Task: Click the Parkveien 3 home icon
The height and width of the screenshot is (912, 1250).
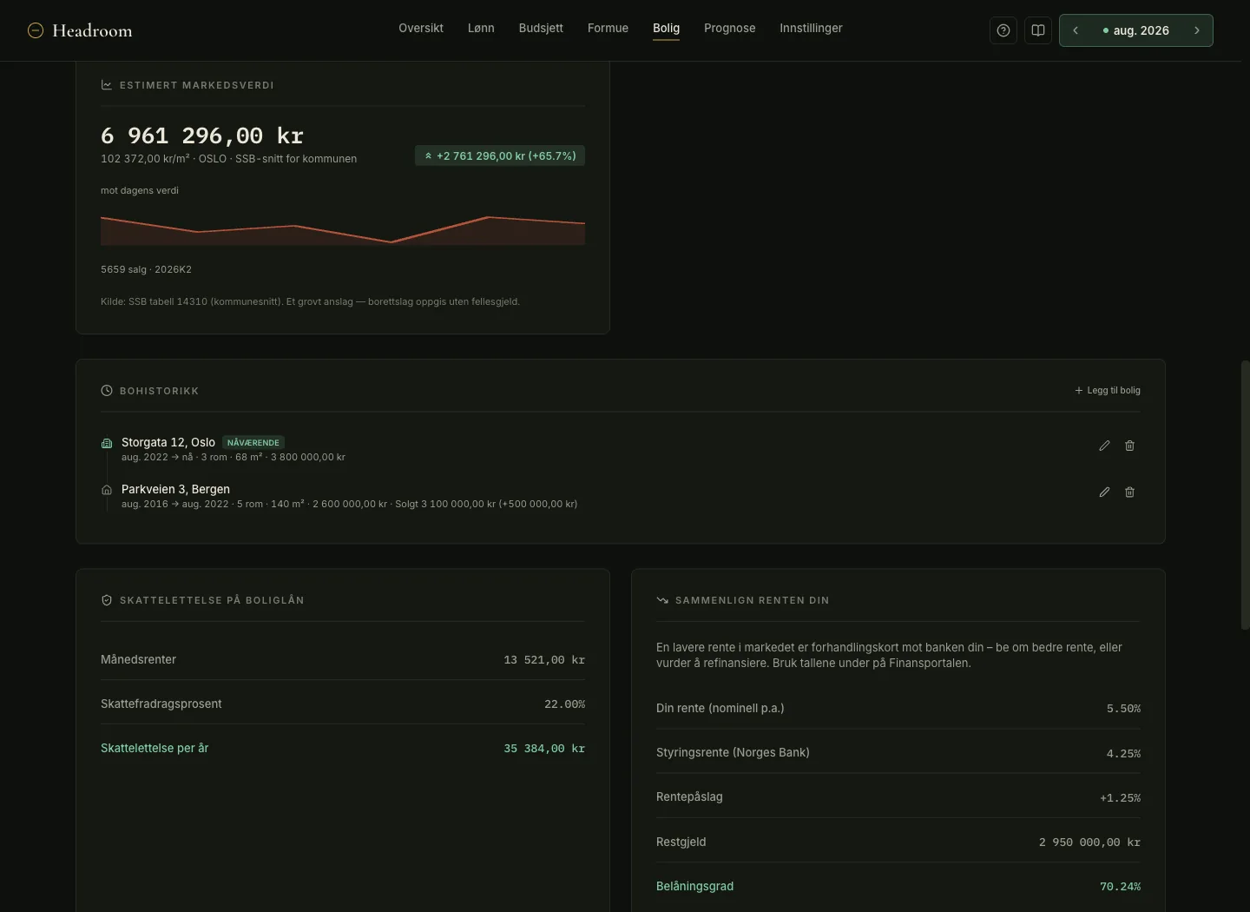Action: 107,490
